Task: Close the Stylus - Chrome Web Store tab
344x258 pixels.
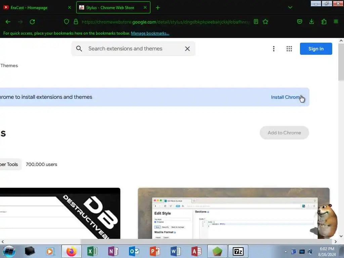Action: (x=145, y=7)
